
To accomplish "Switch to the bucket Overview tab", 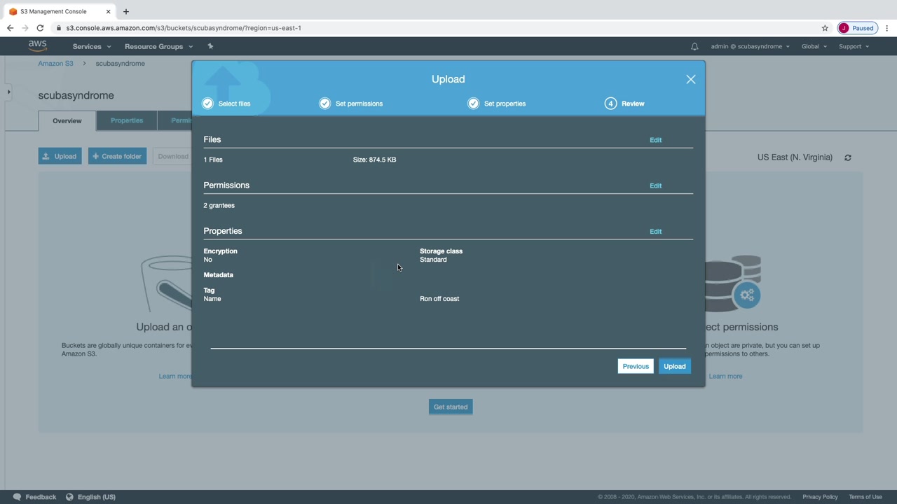I will coord(67,120).
